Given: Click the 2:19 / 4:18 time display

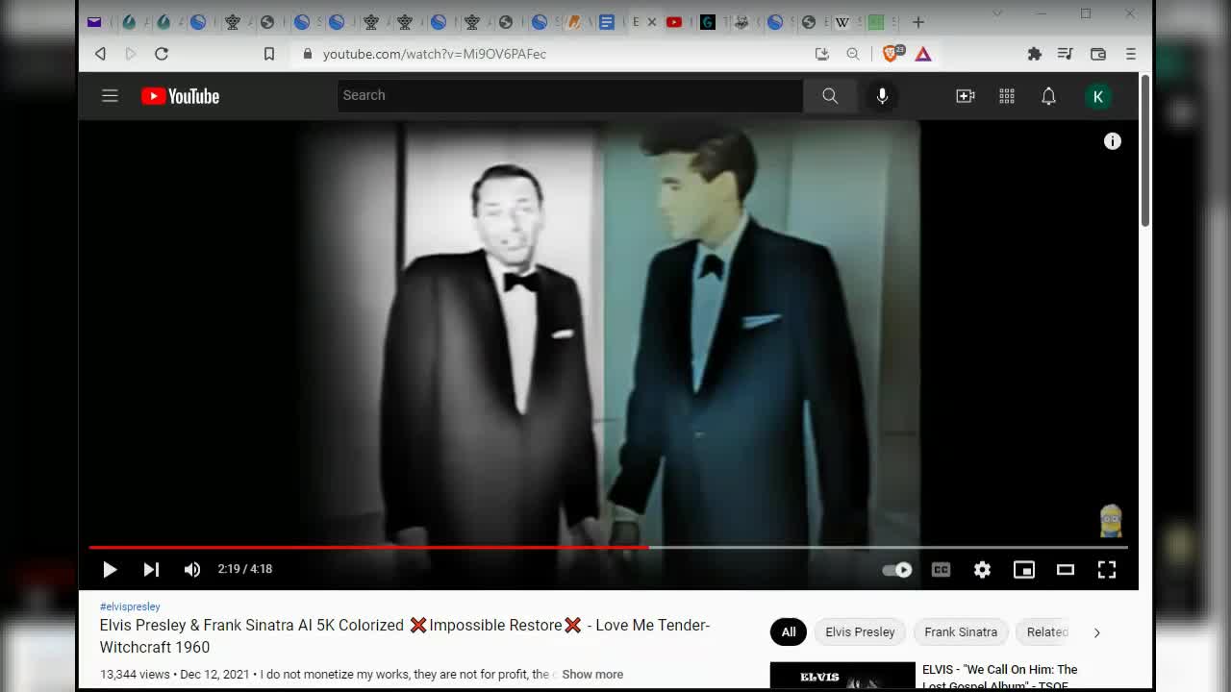Looking at the screenshot, I should point(245,569).
